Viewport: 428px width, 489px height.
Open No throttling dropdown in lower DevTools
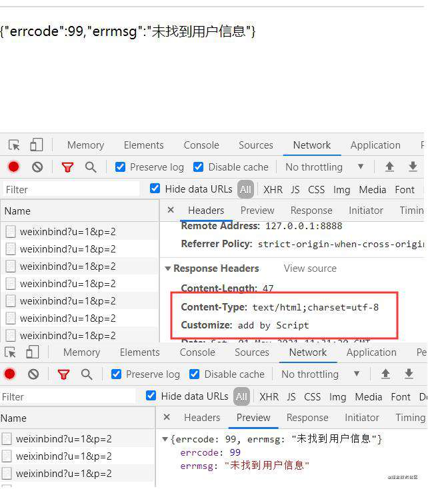click(320, 374)
